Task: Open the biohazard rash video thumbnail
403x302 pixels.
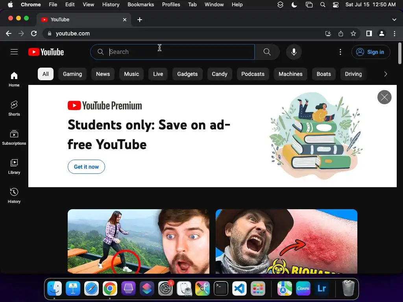Action: (x=287, y=241)
